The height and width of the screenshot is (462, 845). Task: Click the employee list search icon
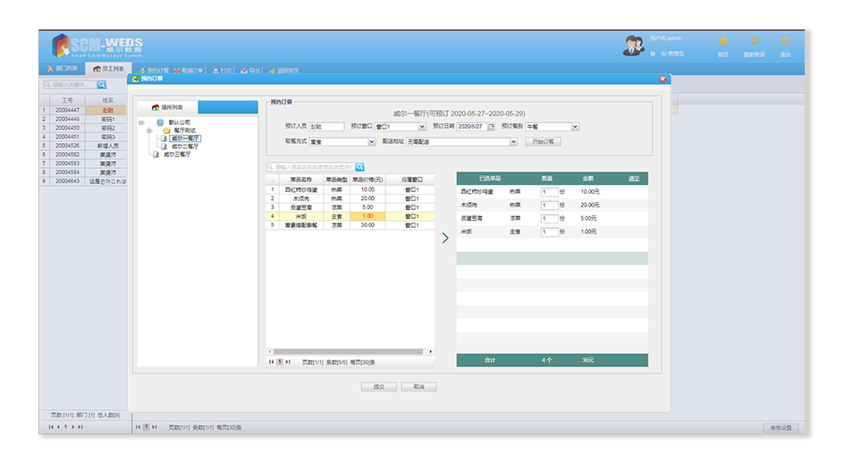[x=102, y=85]
